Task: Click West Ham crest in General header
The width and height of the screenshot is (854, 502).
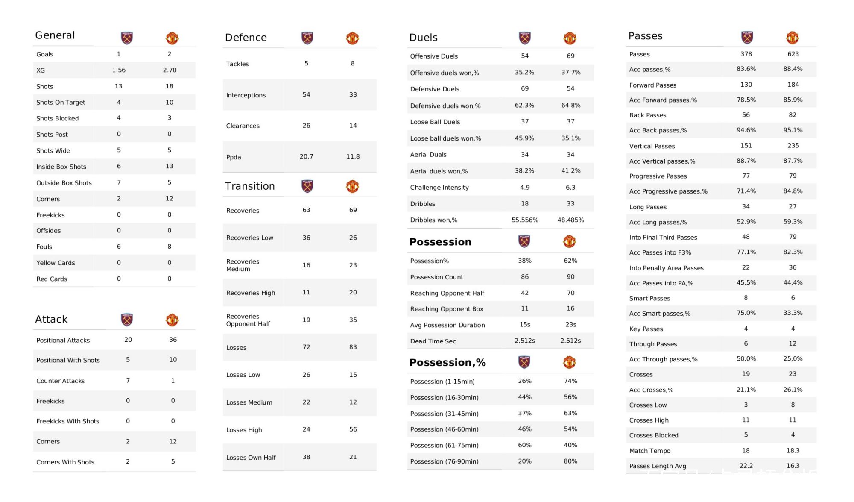Action: 127,38
